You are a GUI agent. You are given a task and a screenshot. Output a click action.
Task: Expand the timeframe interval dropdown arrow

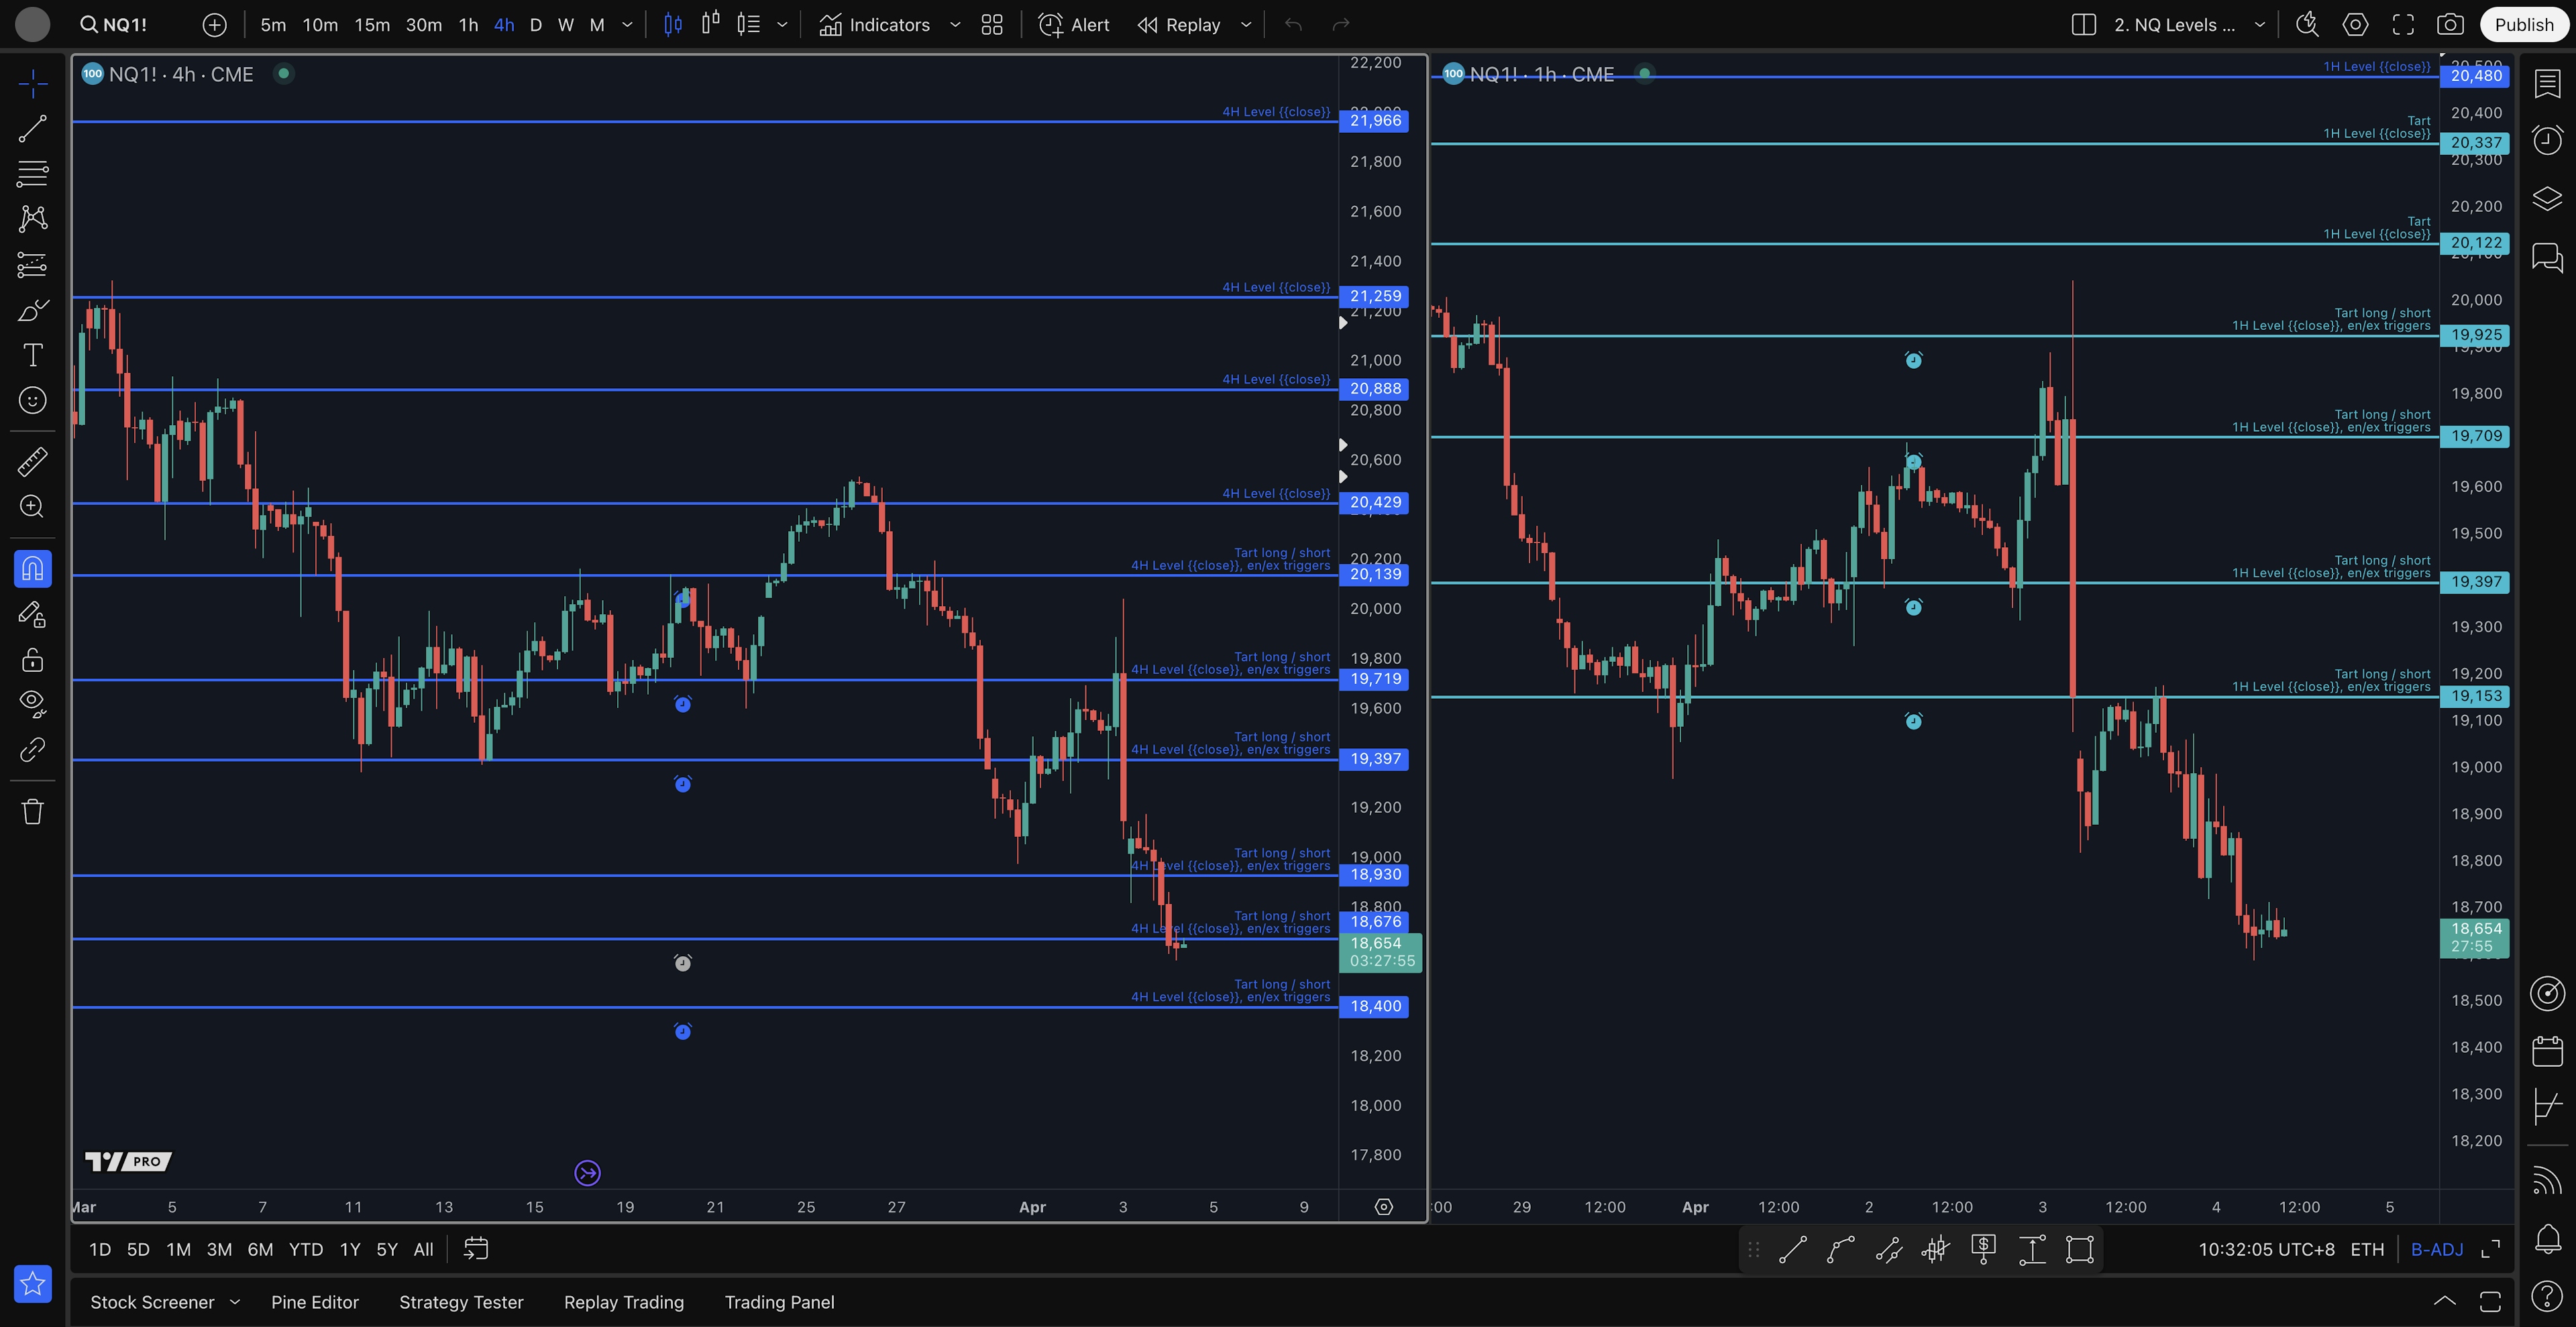click(627, 25)
